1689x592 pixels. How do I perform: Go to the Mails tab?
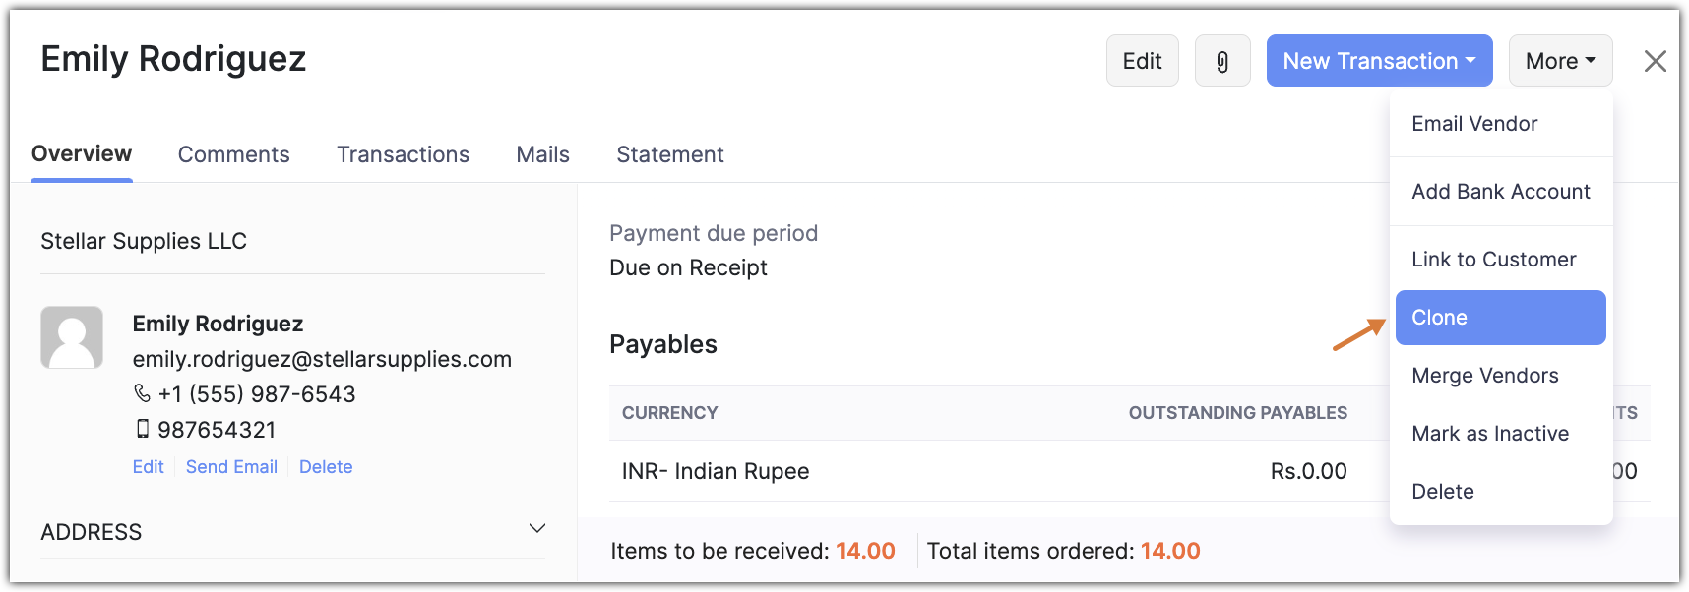coord(542,154)
